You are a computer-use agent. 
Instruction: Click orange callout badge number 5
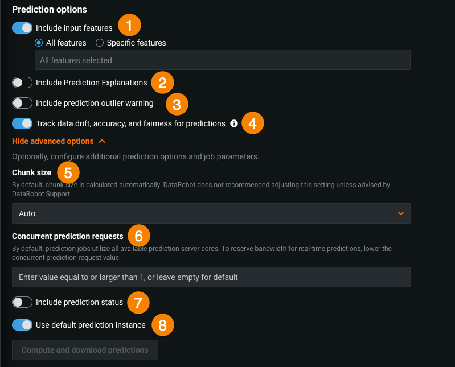(68, 172)
